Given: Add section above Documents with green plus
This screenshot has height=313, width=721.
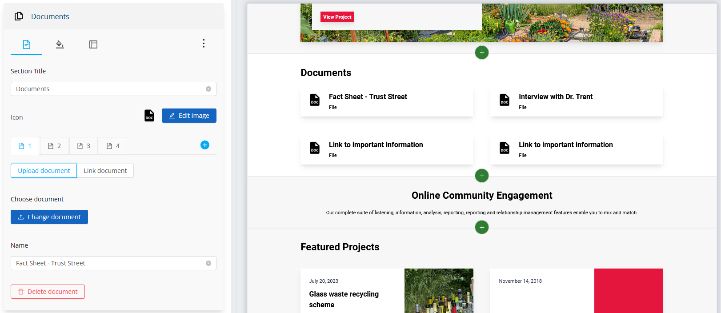Looking at the screenshot, I should (x=482, y=52).
